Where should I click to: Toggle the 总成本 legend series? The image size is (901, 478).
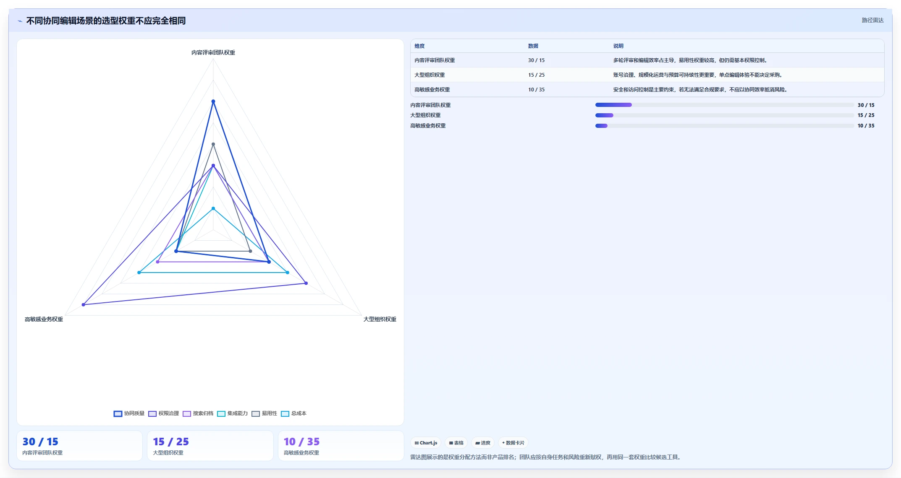click(294, 413)
